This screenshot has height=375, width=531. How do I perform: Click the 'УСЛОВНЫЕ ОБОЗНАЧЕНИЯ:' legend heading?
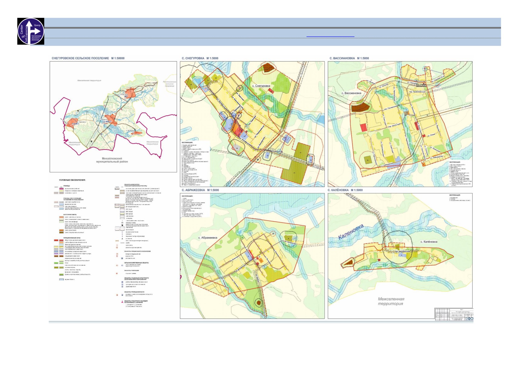72,180
